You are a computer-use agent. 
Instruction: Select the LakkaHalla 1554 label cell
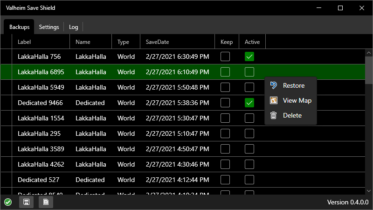(41, 118)
